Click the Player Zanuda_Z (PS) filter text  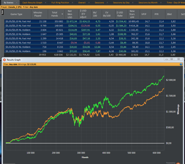11,7
